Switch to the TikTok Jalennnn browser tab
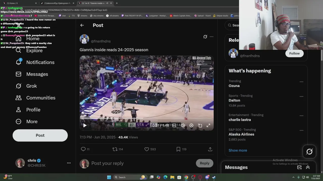The height and width of the screenshot is (181, 323). coord(58,3)
